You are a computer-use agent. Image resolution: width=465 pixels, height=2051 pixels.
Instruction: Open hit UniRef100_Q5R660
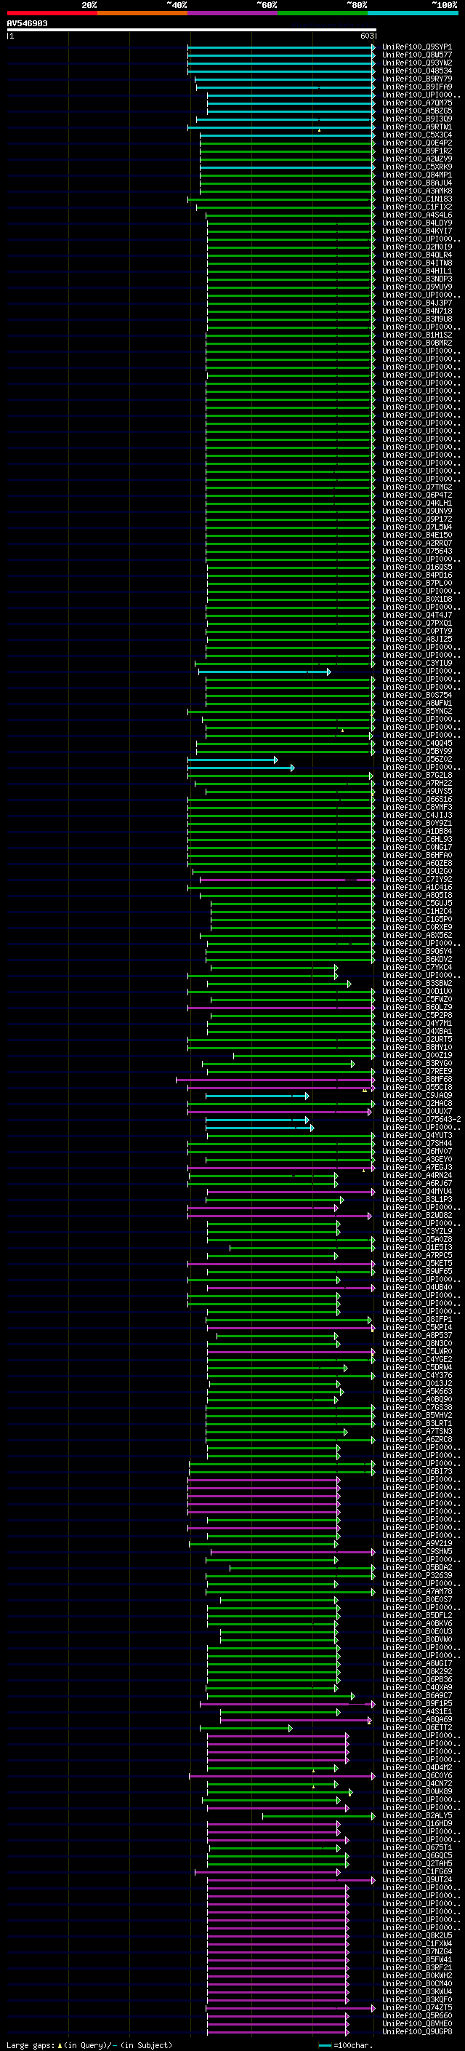416,2016
